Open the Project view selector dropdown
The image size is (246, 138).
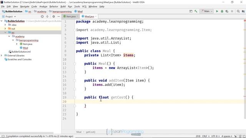click(x=10, y=16)
